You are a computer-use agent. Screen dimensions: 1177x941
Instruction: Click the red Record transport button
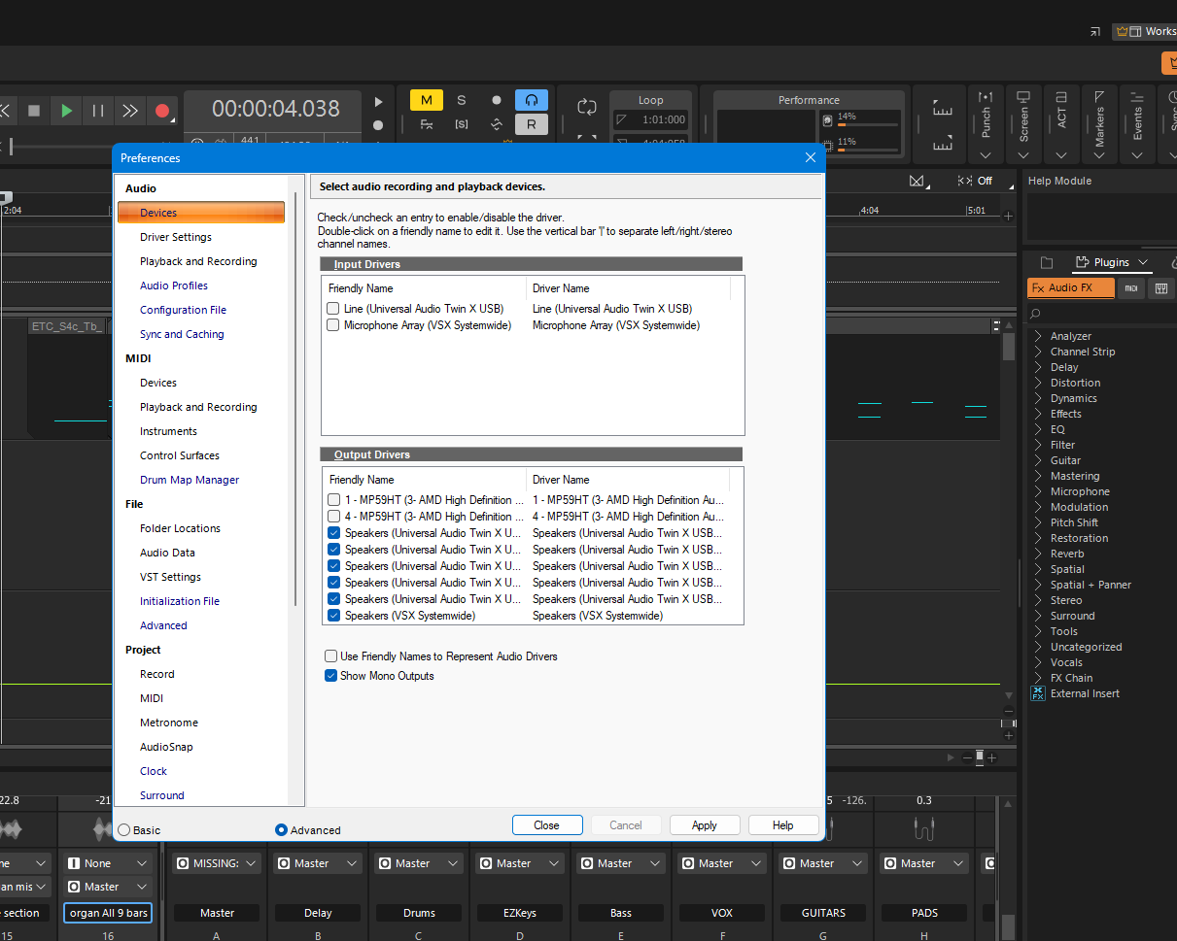162,111
